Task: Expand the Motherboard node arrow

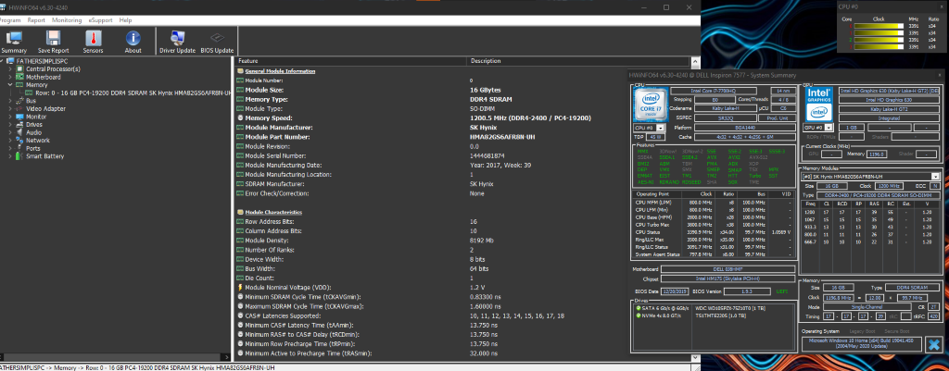Action: 10,78
